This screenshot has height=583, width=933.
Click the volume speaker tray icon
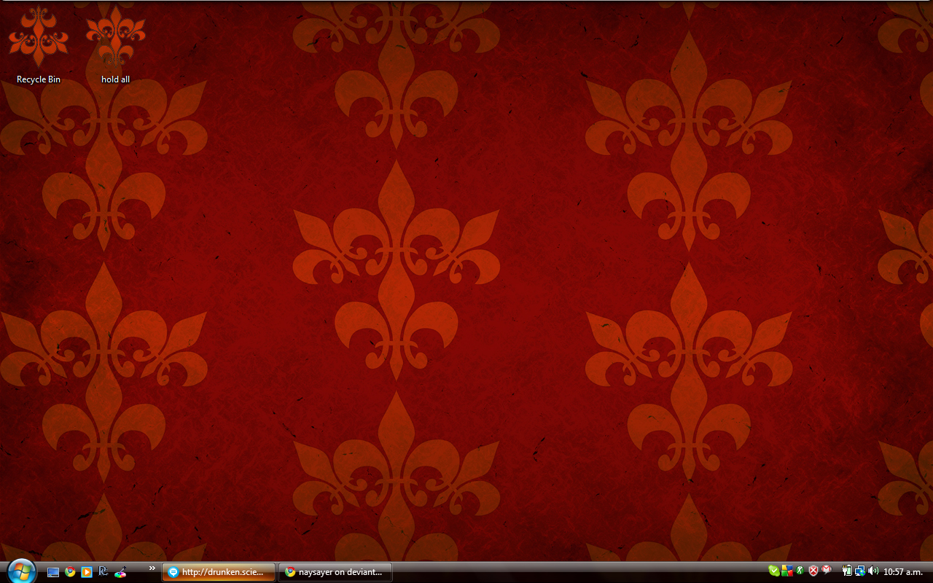[873, 571]
